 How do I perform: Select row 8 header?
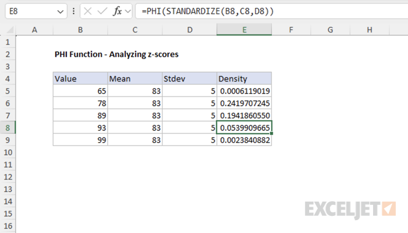(x=7, y=128)
